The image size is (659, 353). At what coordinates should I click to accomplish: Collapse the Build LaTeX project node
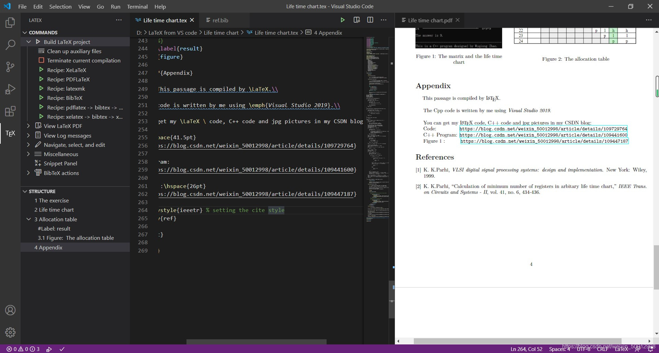[x=29, y=42]
